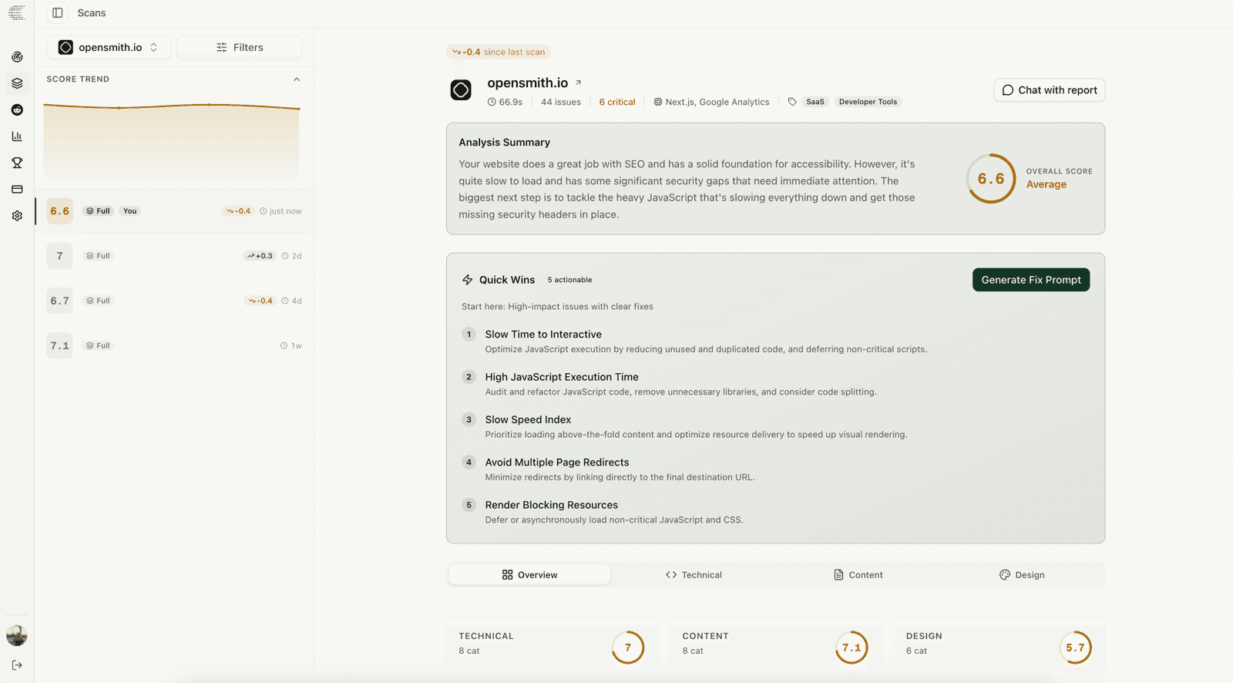The width and height of the screenshot is (1233, 683).
Task: Click the 7.1 ring on Content card
Action: coord(852,648)
